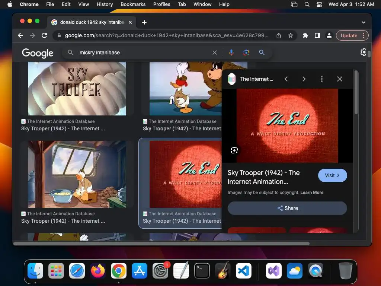Expand the tab search chevron
Viewport: 381px width, 286px height.
coord(363,22)
